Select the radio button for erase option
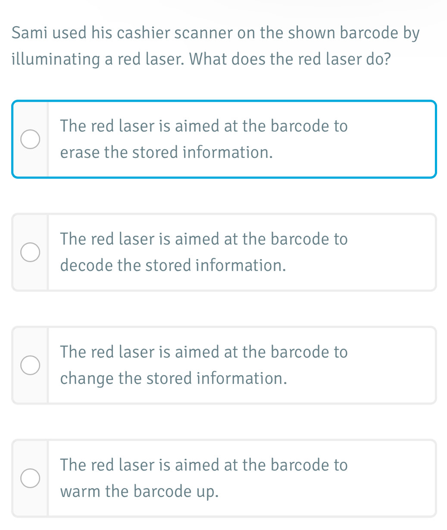Image resolution: width=447 pixels, height=530 pixels. tap(30, 140)
